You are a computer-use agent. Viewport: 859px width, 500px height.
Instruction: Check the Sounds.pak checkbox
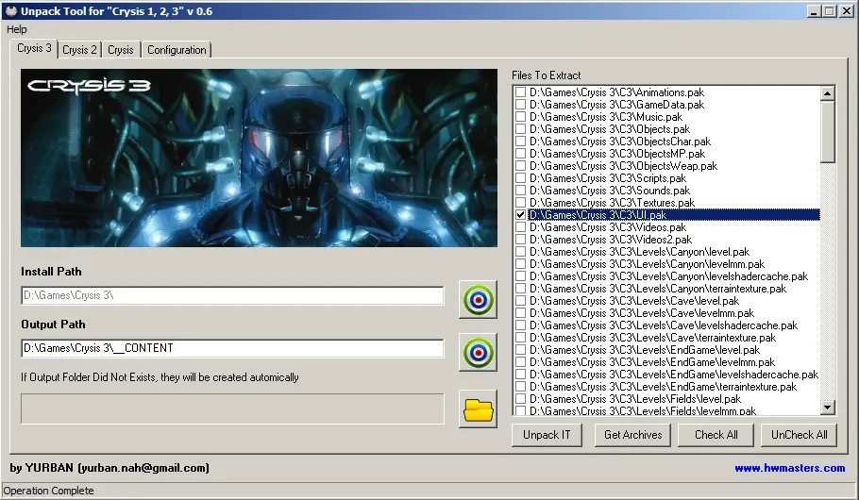click(520, 191)
